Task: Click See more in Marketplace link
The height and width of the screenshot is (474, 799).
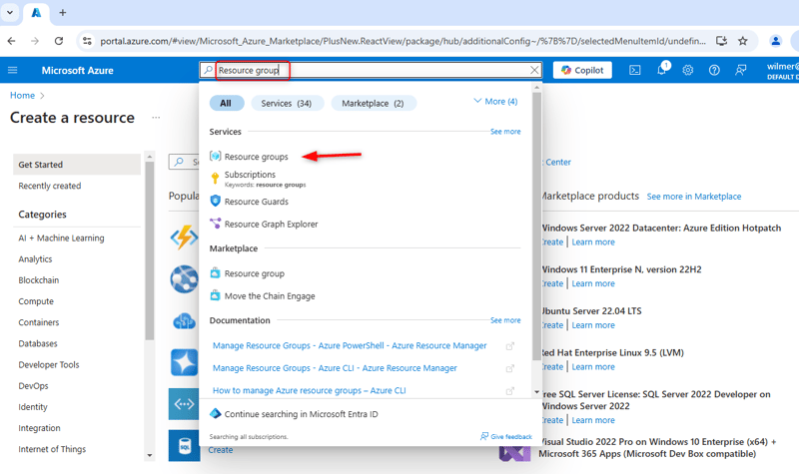Action: pyautogui.click(x=694, y=197)
